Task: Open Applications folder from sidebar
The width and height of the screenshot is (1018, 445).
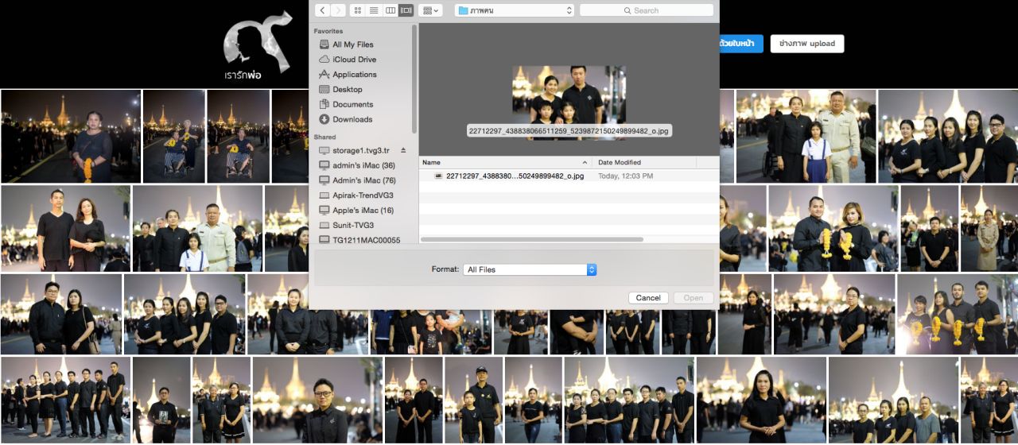Action: point(354,75)
